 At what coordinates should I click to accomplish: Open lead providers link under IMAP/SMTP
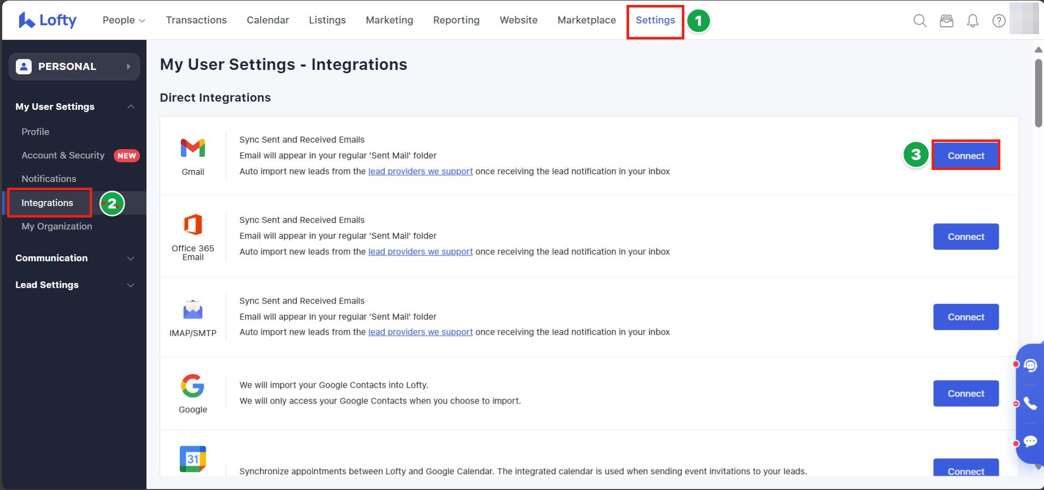pos(420,332)
